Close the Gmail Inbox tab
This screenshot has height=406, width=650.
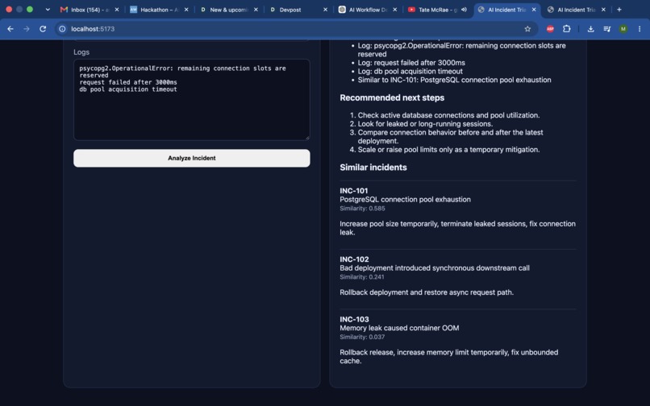point(117,10)
